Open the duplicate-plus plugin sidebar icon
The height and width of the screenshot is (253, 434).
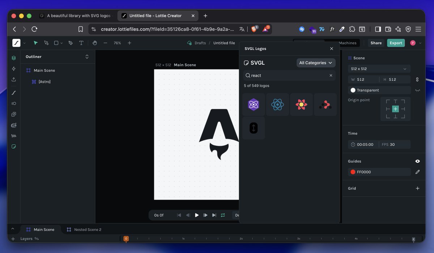14,114
